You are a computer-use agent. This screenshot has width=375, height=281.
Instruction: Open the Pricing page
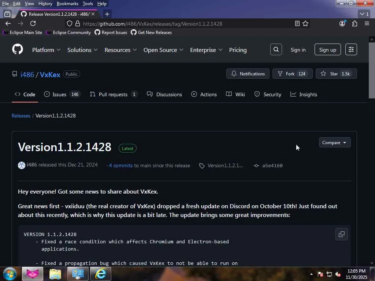[238, 50]
